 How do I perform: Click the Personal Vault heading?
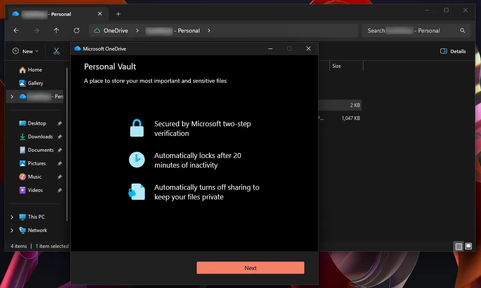click(x=110, y=66)
